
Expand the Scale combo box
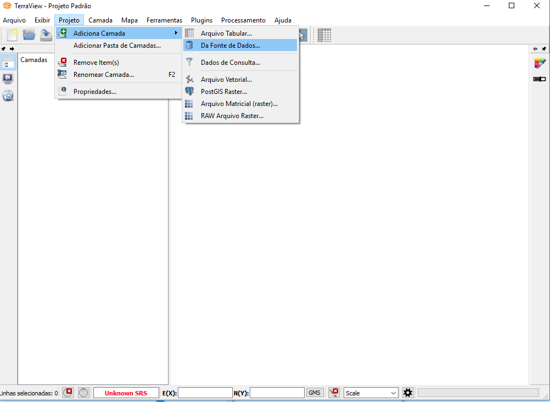[371, 393]
